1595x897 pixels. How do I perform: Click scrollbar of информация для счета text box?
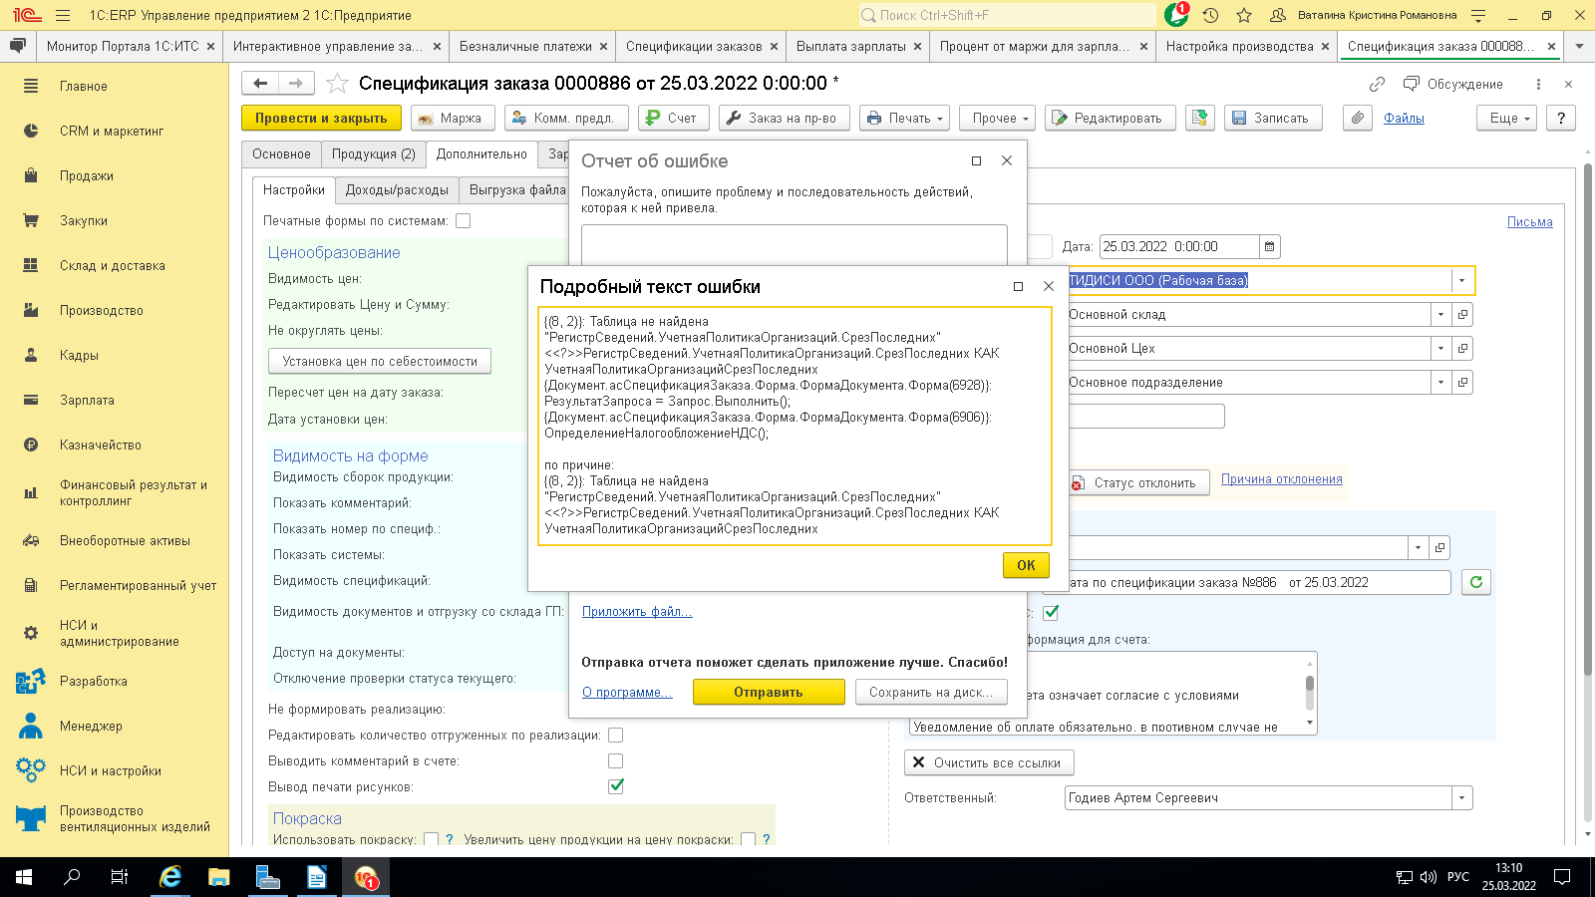tap(1310, 693)
